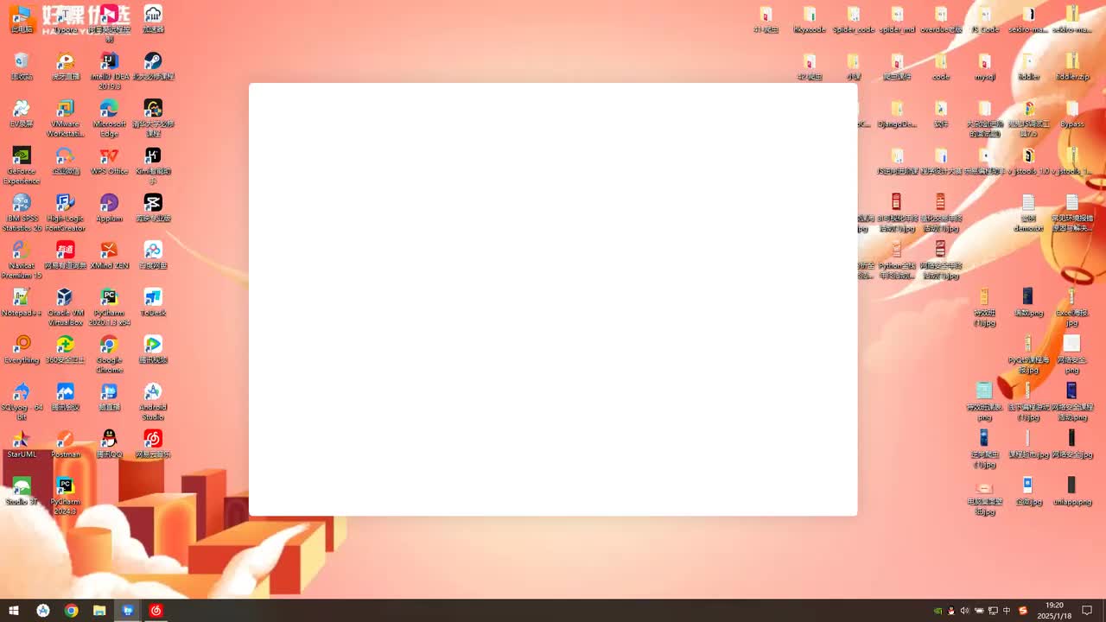The width and height of the screenshot is (1106, 622).
Task: Select the fiddler.zip archive
Action: coord(1072,67)
